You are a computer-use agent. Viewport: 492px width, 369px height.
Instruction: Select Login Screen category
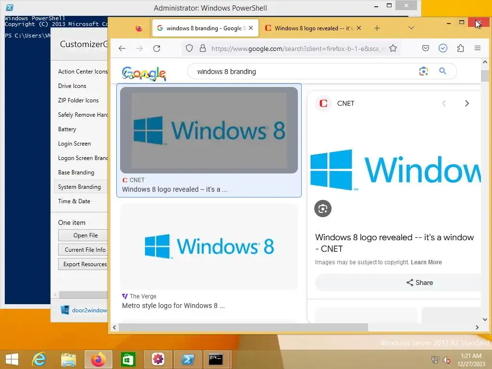[x=74, y=144]
